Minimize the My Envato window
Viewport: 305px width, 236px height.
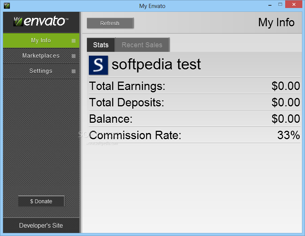270,5
